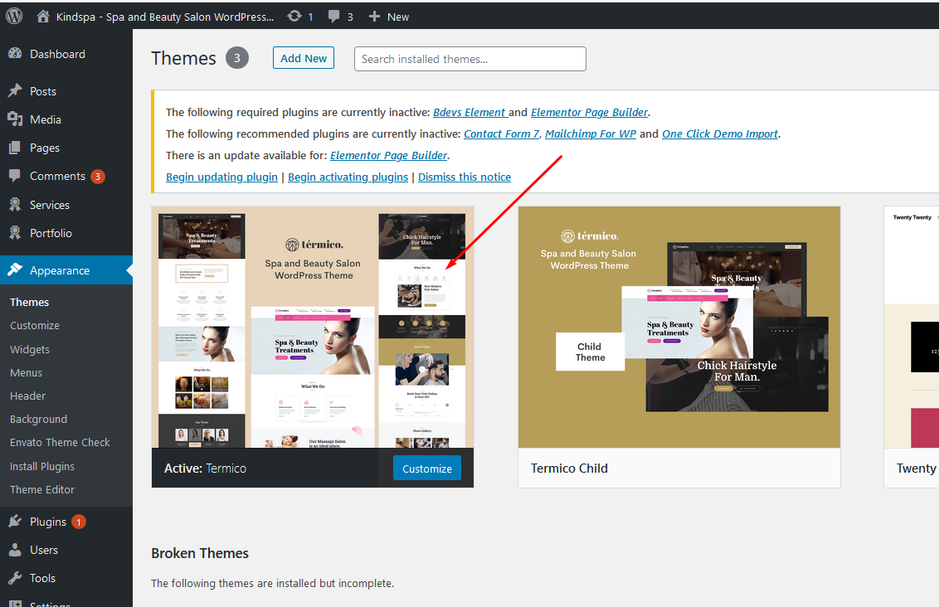The image size is (939, 607).
Task: Open Plugins menu item
Action: tap(48, 522)
